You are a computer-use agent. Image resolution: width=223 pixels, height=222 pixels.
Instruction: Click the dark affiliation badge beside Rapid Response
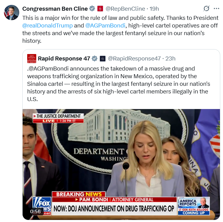(103, 59)
